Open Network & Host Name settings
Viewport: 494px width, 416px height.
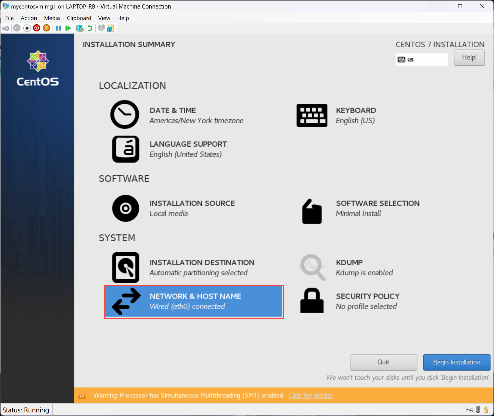pos(194,302)
